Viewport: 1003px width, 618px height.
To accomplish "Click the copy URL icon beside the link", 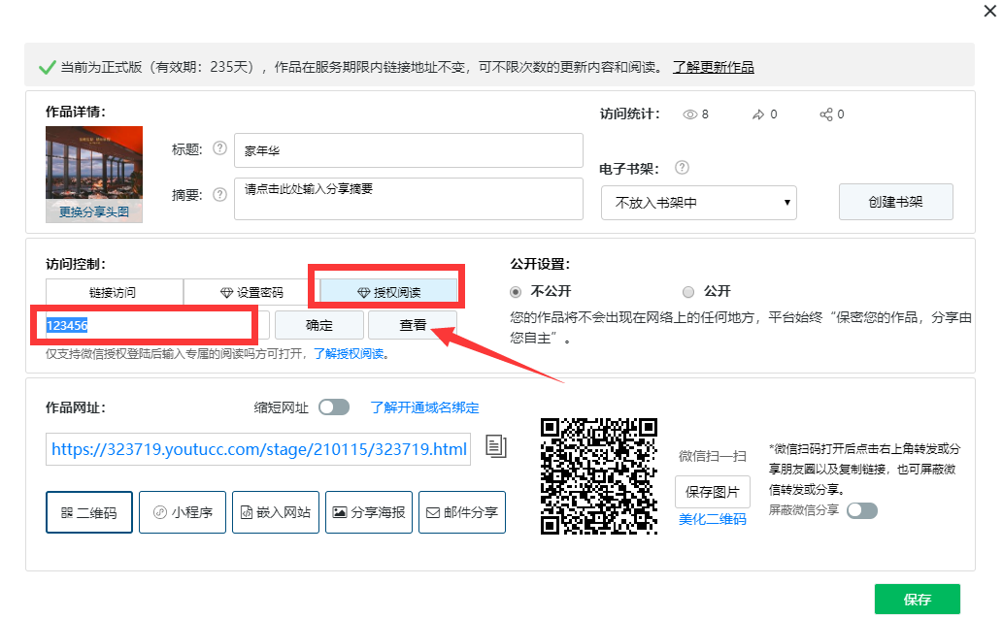I will pos(496,446).
